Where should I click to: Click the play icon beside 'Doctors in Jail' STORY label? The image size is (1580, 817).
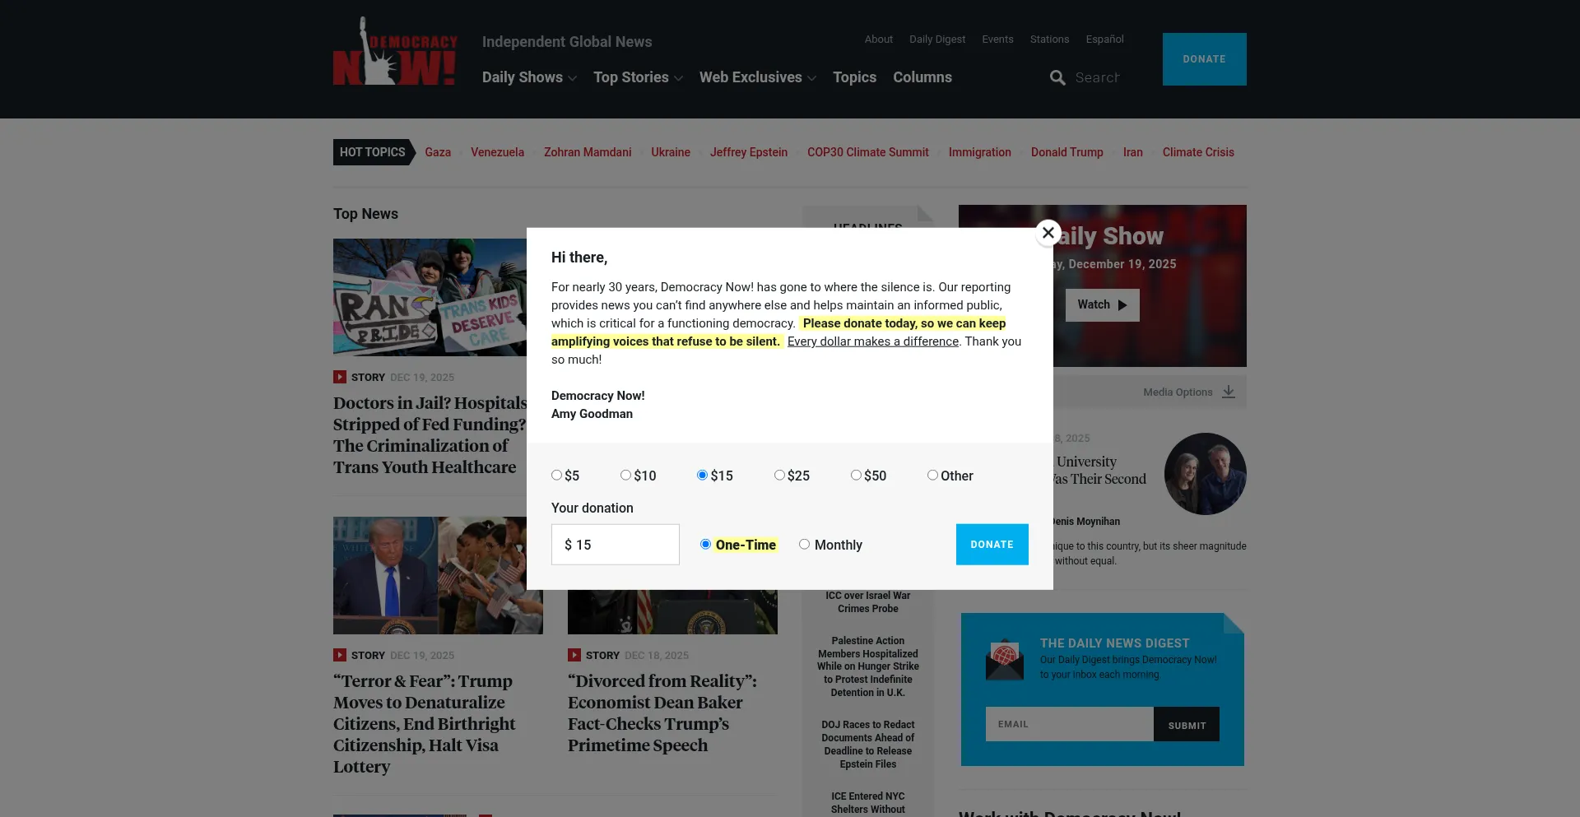340,377
